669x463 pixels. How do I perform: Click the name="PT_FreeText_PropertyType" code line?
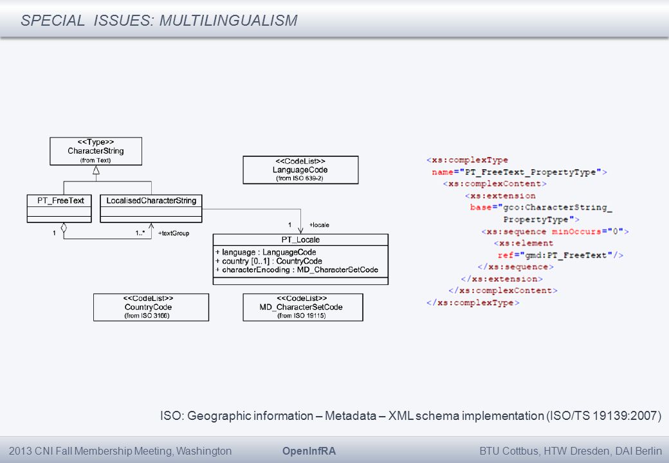tap(519, 172)
